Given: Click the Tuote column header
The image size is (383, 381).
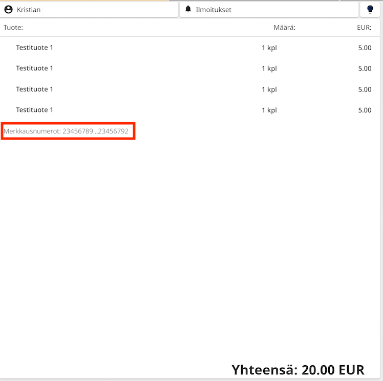Looking at the screenshot, I should pos(13,27).
